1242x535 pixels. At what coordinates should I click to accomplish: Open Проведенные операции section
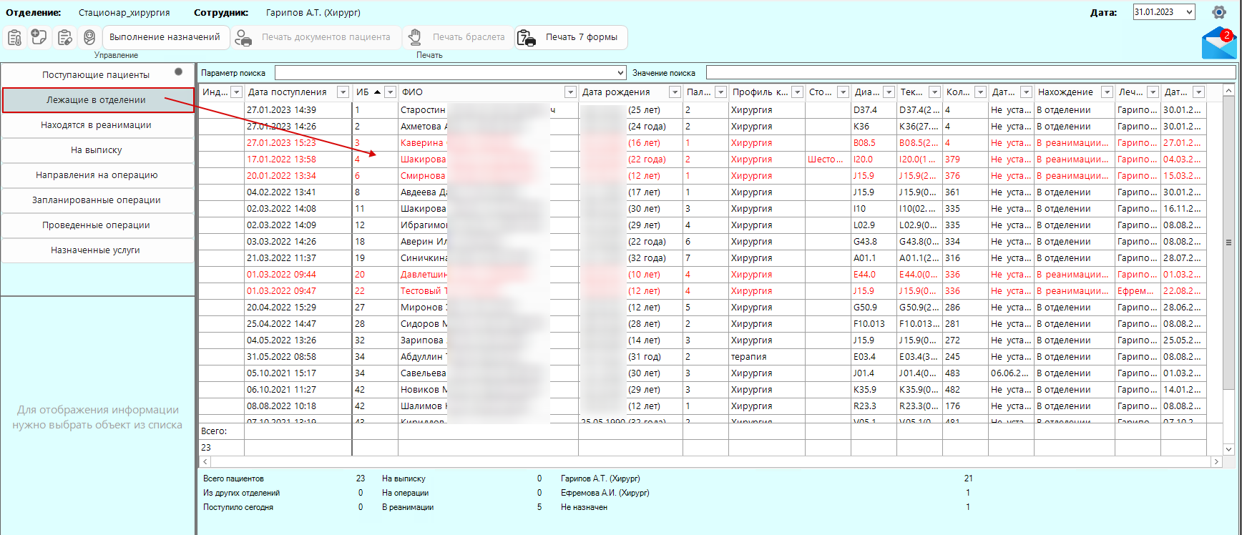pos(97,225)
